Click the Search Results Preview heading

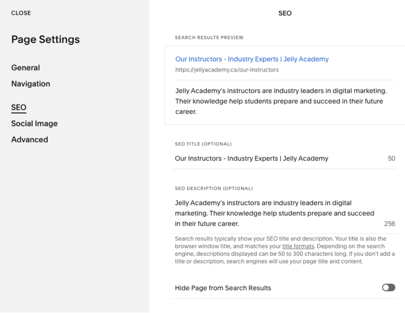[x=209, y=37]
